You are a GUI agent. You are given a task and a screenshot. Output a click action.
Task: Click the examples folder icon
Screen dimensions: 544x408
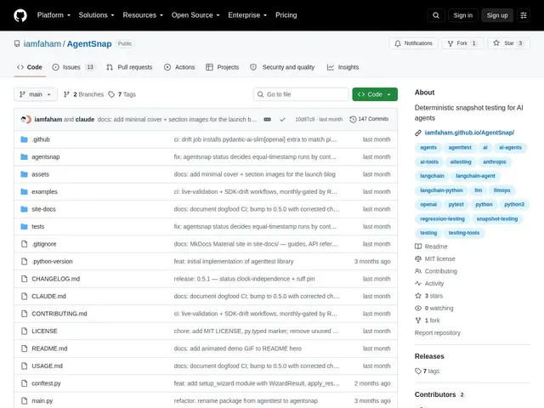point(24,191)
